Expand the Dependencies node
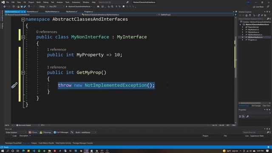Image resolution: width=272 pixels, height=153 pixels. pos(243,27)
